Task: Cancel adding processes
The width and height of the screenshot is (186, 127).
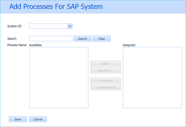Action: 38,119
